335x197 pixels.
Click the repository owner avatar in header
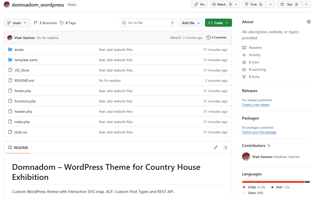point(7,5)
